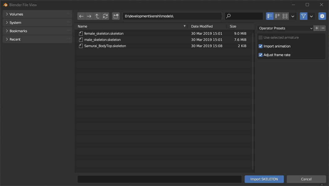Click the directory path field
The width and height of the screenshot is (329, 186).
point(172,16)
